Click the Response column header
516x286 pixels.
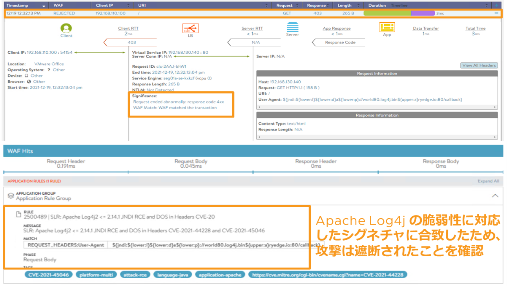point(316,5)
